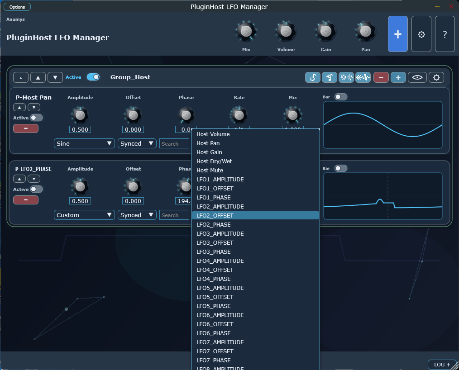The height and width of the screenshot is (370, 459).
Task: Click the header Volume knob
Action: pyautogui.click(x=286, y=31)
